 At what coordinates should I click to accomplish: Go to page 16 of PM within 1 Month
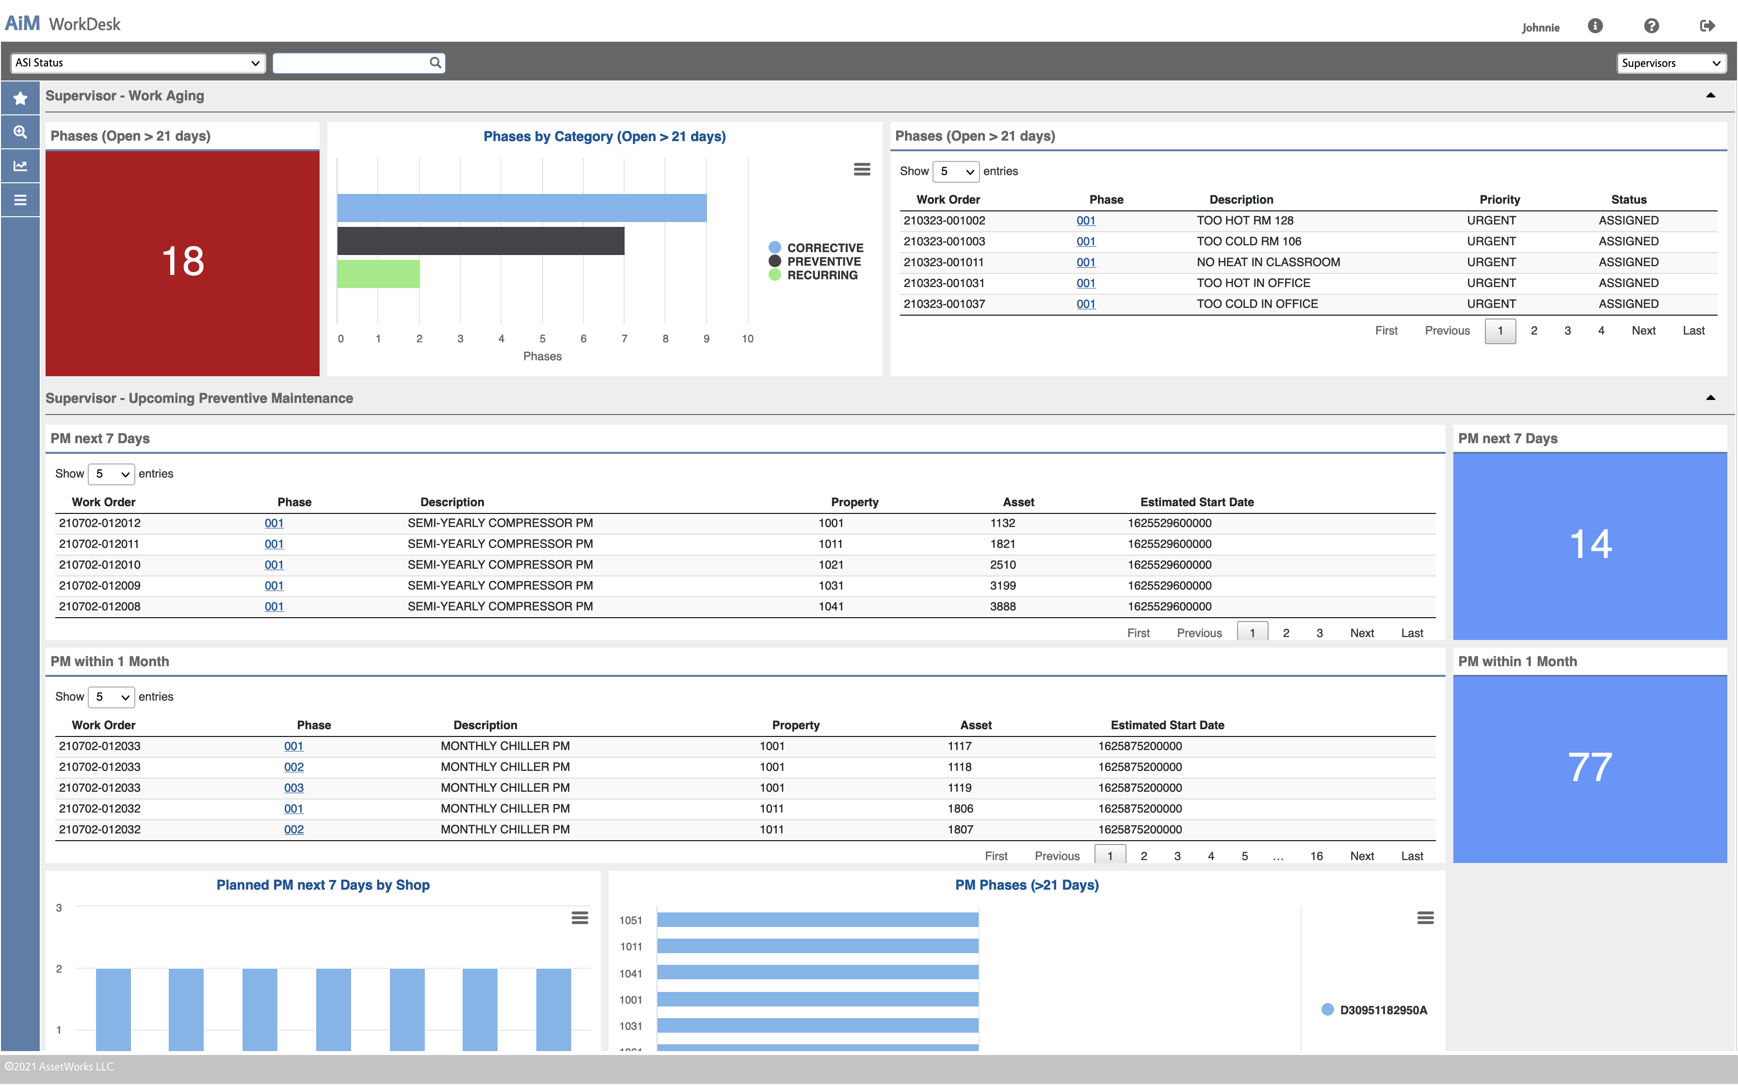(x=1317, y=855)
